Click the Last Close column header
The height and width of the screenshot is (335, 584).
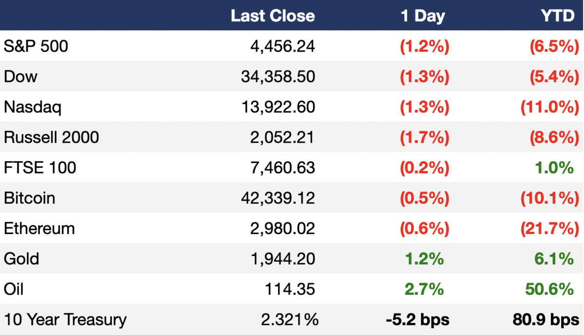click(x=273, y=16)
